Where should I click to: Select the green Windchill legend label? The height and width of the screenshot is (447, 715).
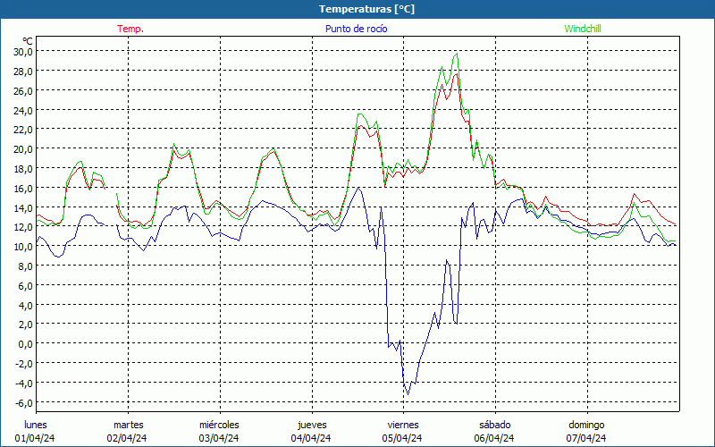583,29
